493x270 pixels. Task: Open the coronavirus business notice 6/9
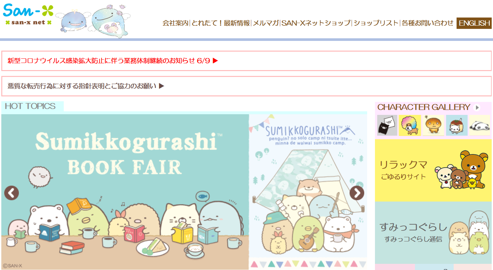click(113, 61)
